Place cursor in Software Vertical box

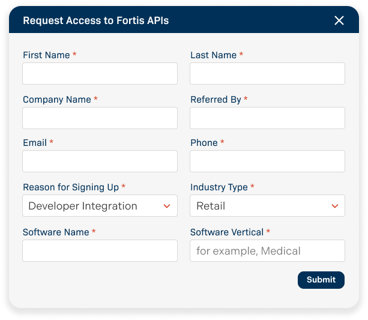pos(267,251)
